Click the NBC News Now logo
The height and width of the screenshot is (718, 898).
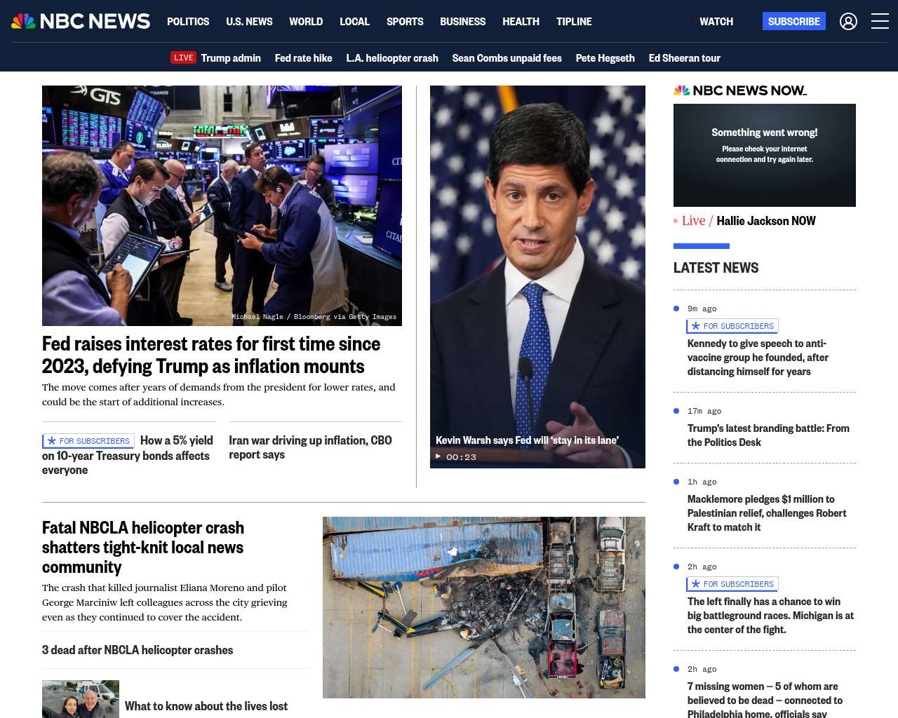point(740,90)
